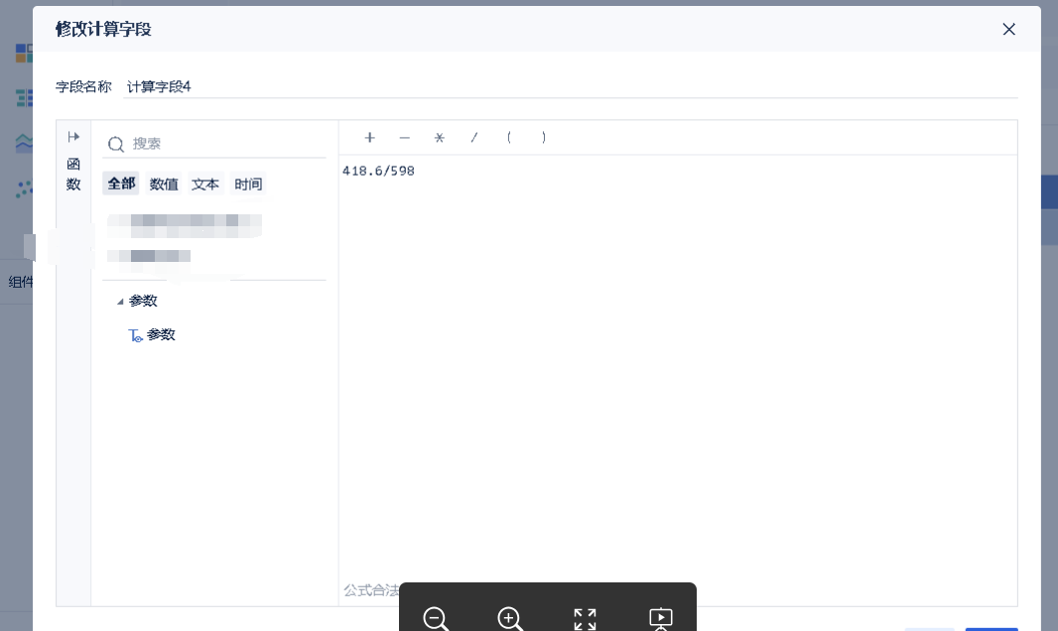Click the text parameter type icon

click(135, 335)
